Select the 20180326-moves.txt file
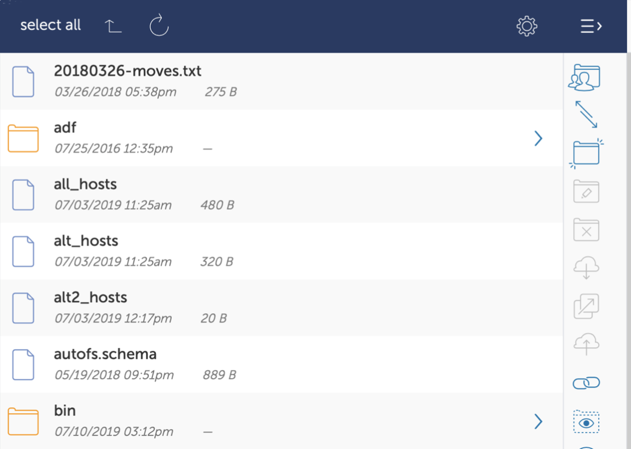 (127, 71)
